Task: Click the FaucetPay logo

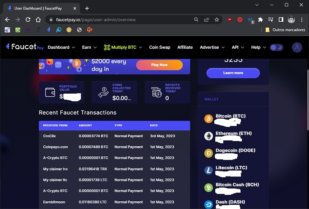Action: click(x=25, y=47)
